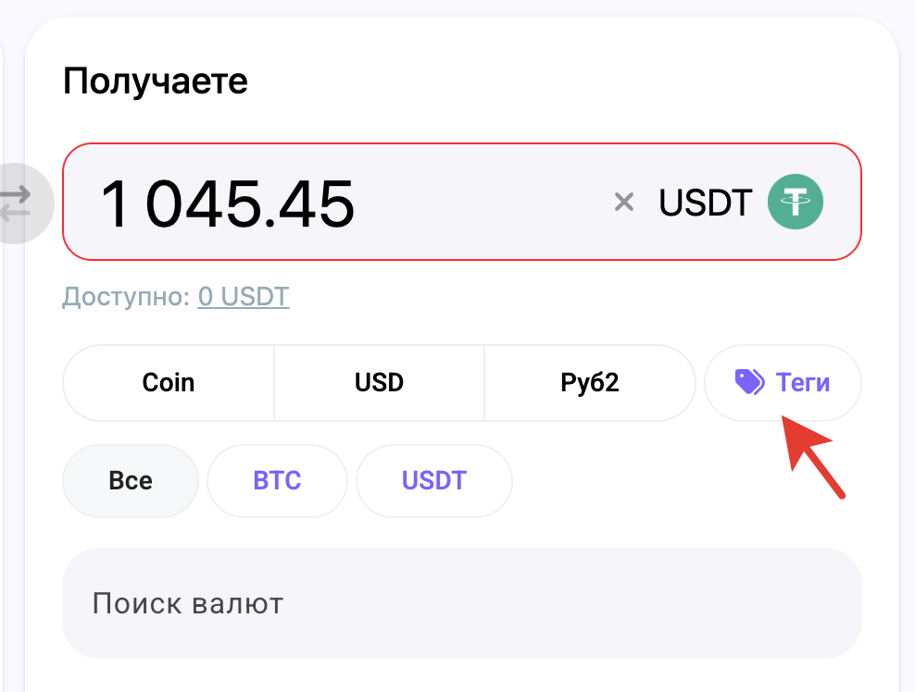Open the Теги tags button
The height and width of the screenshot is (692, 915).
(783, 382)
